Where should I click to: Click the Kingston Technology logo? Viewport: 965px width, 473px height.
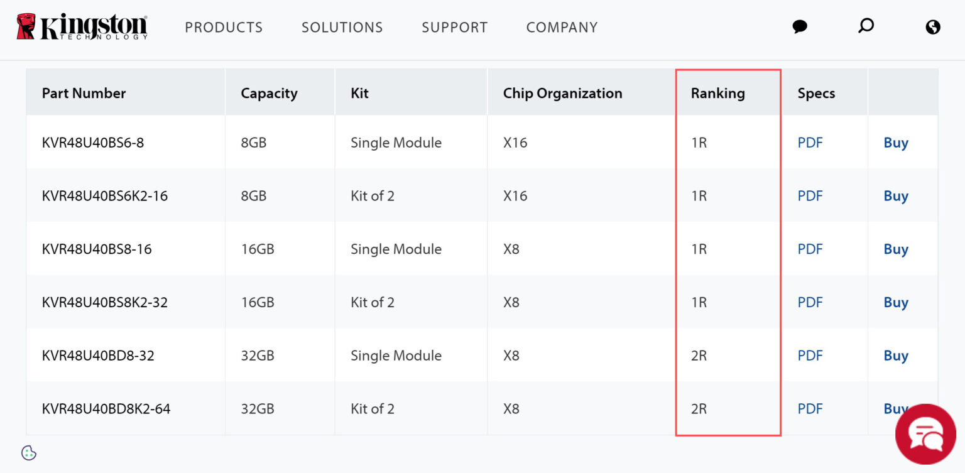[82, 26]
